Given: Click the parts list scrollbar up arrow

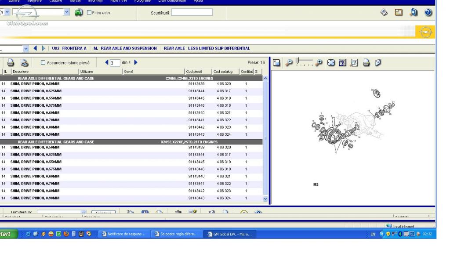Looking at the screenshot, I should point(265,78).
